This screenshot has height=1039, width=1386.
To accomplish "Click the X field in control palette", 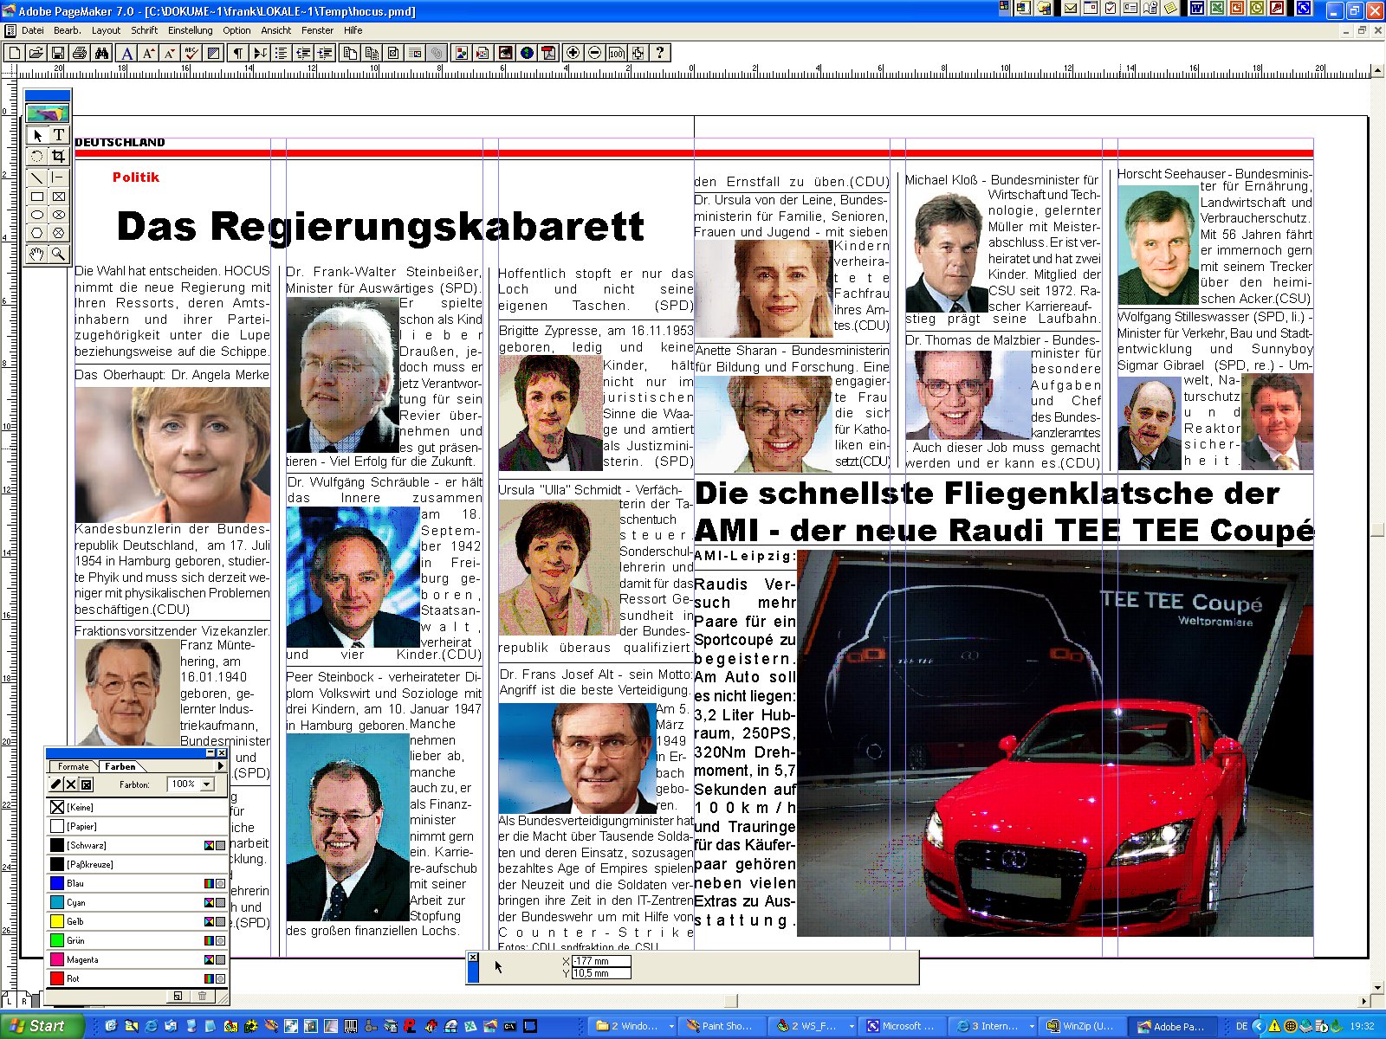I will click(x=600, y=961).
